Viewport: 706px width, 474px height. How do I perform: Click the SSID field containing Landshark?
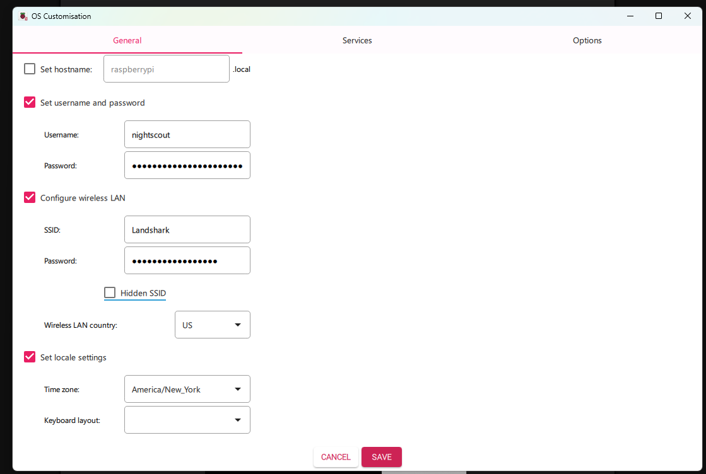point(187,230)
